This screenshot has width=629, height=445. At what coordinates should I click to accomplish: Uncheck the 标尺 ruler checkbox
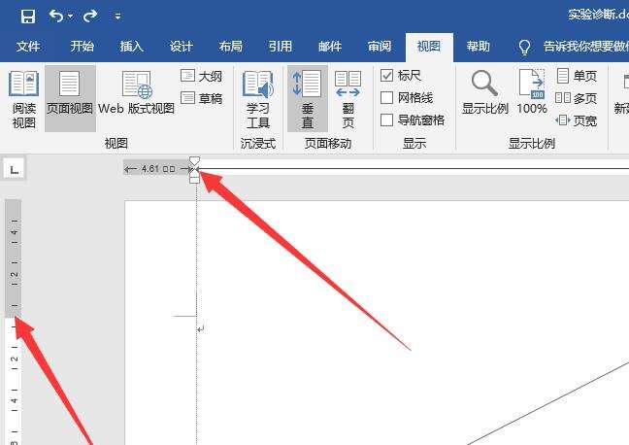(386, 75)
